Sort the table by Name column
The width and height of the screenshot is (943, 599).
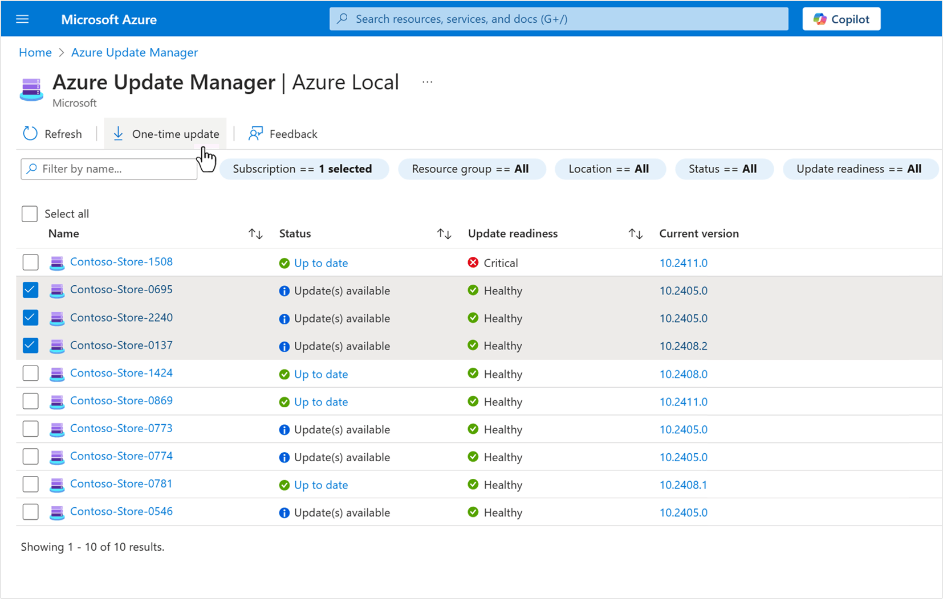255,233
